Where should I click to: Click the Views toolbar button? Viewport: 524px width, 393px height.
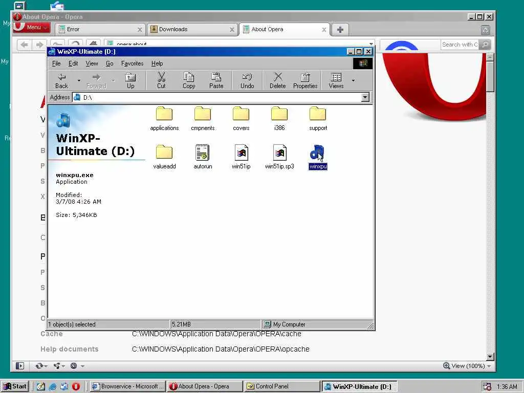(336, 80)
